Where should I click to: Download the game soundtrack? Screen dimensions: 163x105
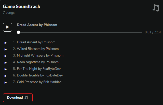(x=18, y=98)
